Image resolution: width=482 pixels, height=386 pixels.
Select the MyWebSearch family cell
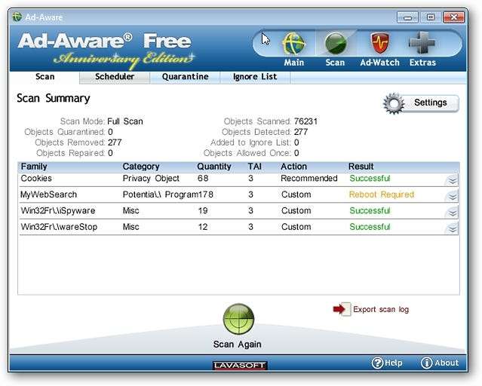(48, 195)
